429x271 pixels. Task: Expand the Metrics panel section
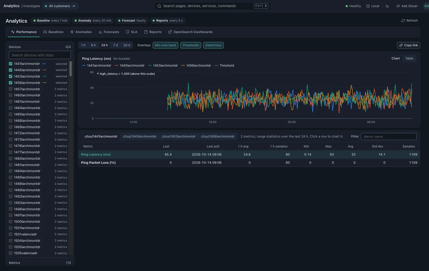tap(40, 263)
